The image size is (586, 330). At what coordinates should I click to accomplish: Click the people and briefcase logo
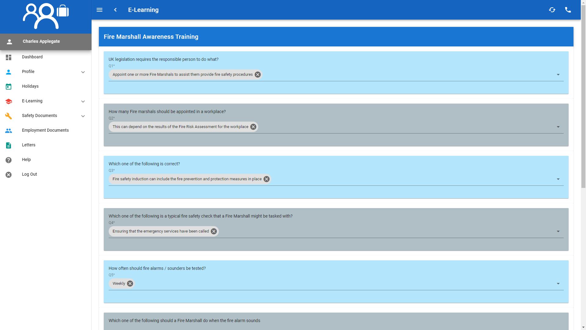46,16
